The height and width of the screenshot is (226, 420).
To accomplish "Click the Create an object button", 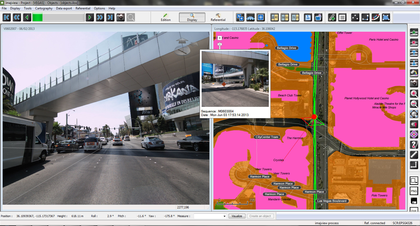I will click(x=260, y=216).
